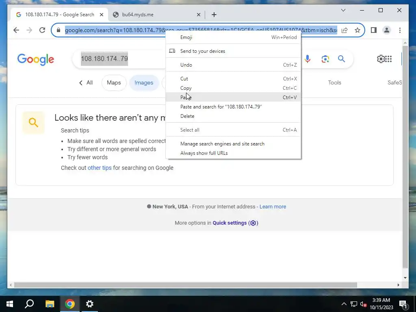Choose Paste and search for 108.180.174..79

pos(233,107)
